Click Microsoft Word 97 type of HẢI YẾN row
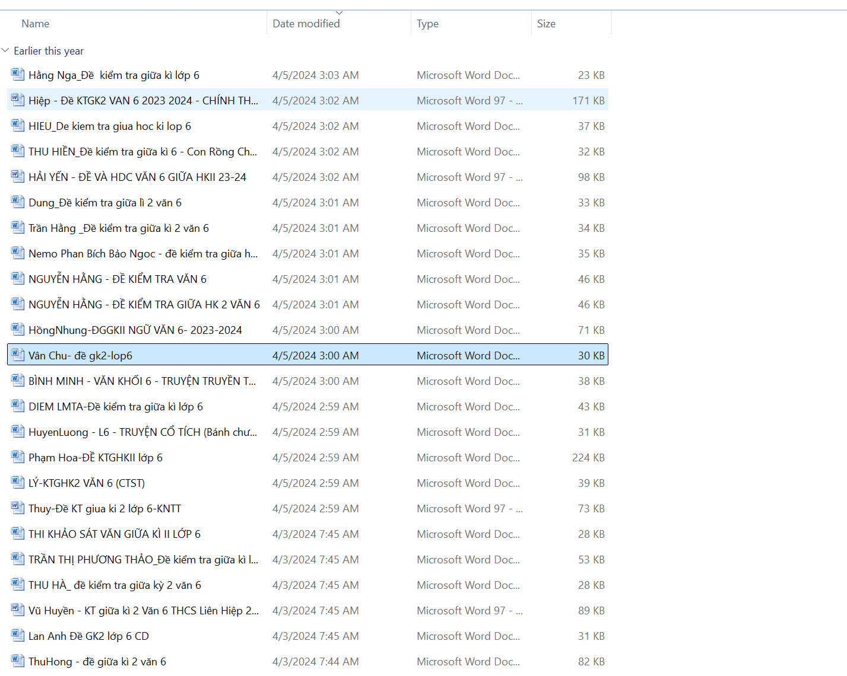Screen dimensions: 847x676 point(470,177)
